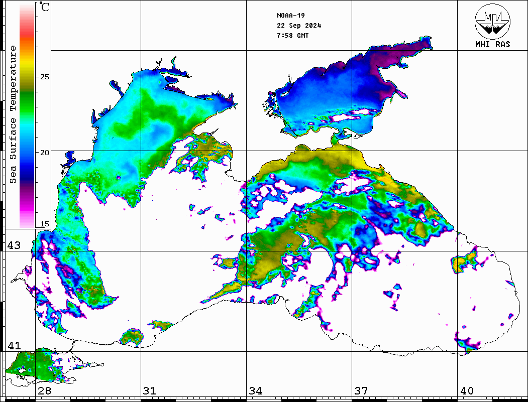Click the '7:58 GMT' time text
528x402 pixels.
click(x=292, y=35)
